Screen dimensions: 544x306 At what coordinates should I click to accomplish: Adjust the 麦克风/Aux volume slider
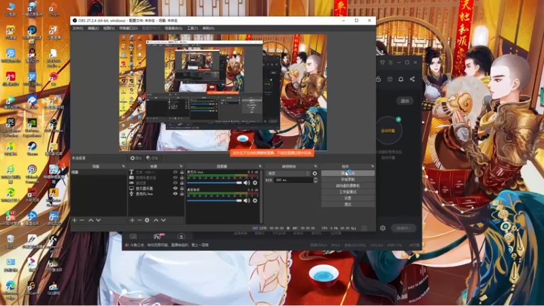point(214,182)
